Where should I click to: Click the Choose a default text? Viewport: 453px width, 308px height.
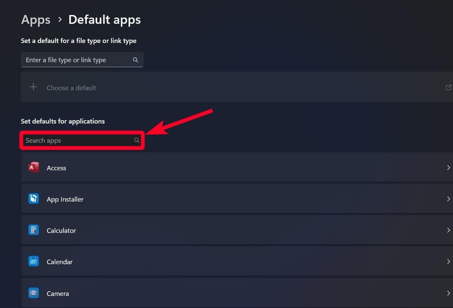(71, 88)
